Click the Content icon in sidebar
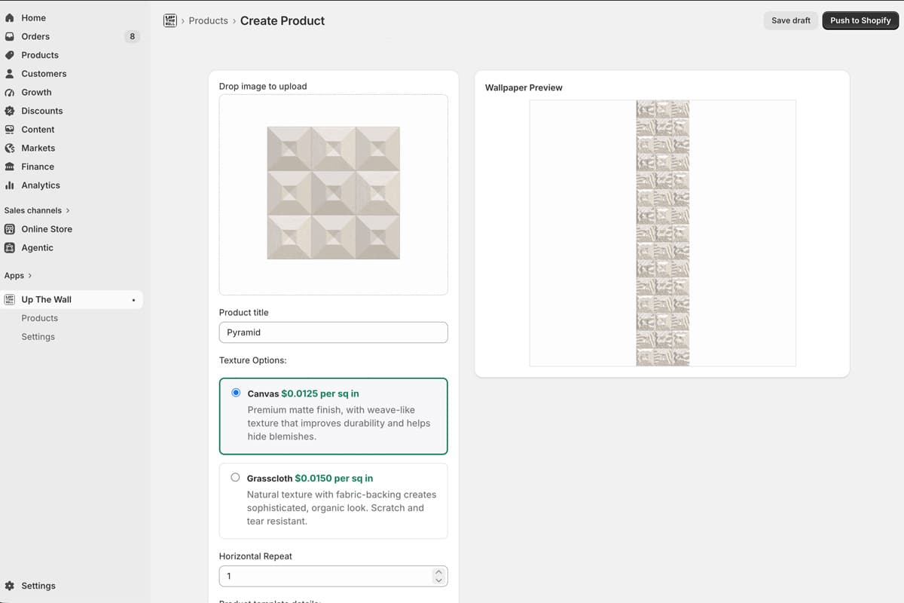Screen dimensions: 904x603 [x=10, y=129]
